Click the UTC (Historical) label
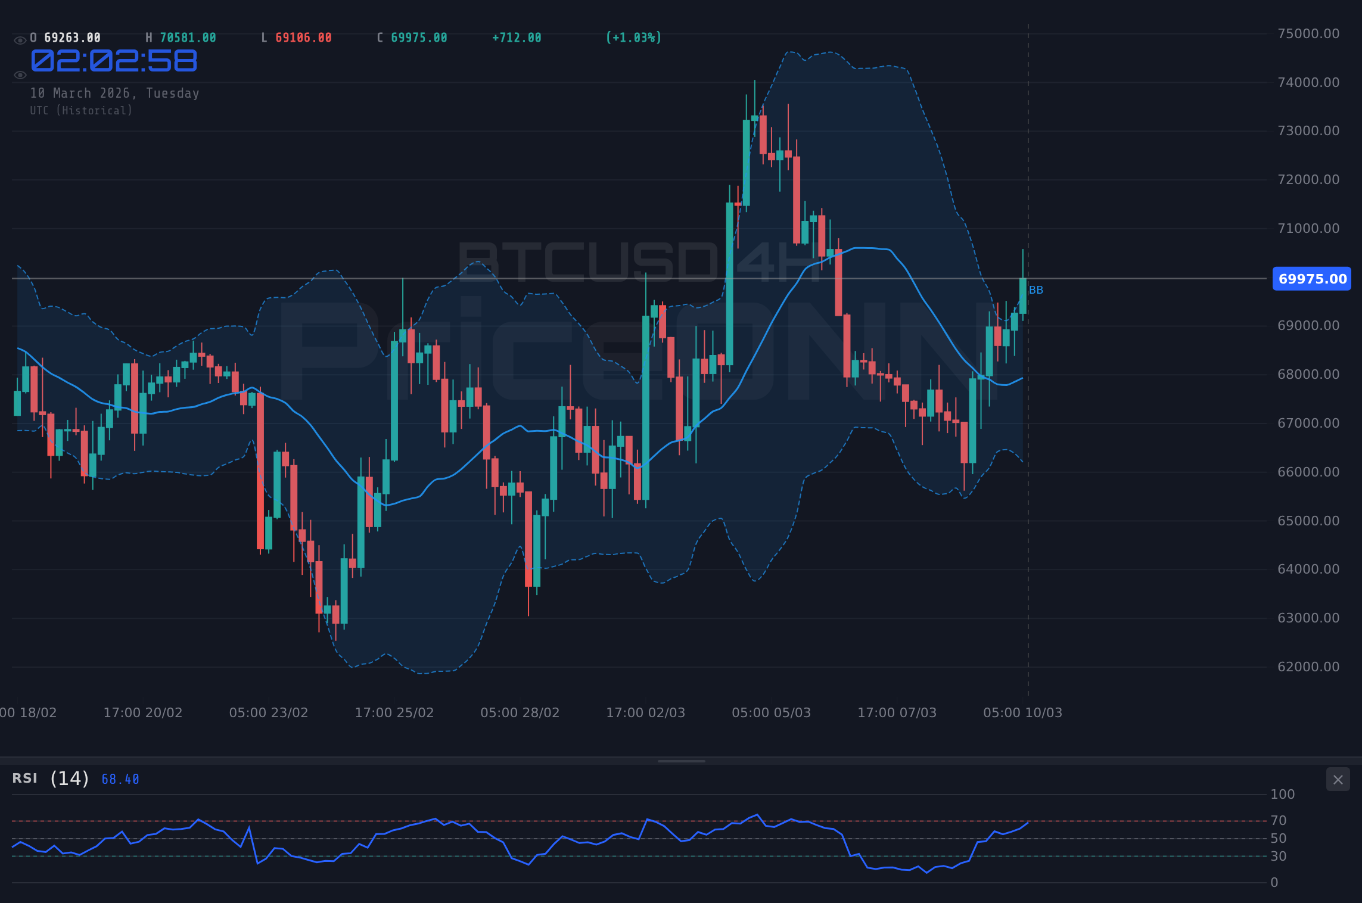This screenshot has height=903, width=1362. (x=82, y=110)
